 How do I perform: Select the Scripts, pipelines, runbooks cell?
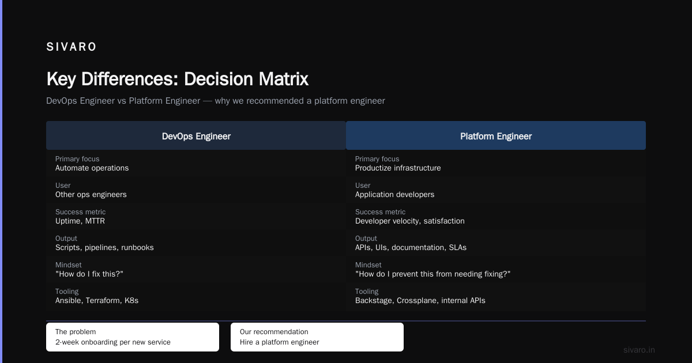coord(196,243)
